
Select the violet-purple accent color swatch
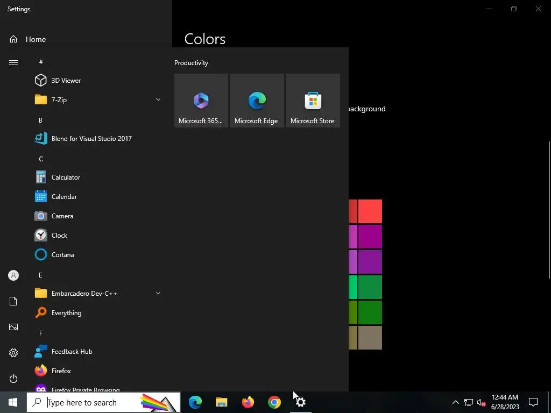[370, 262]
